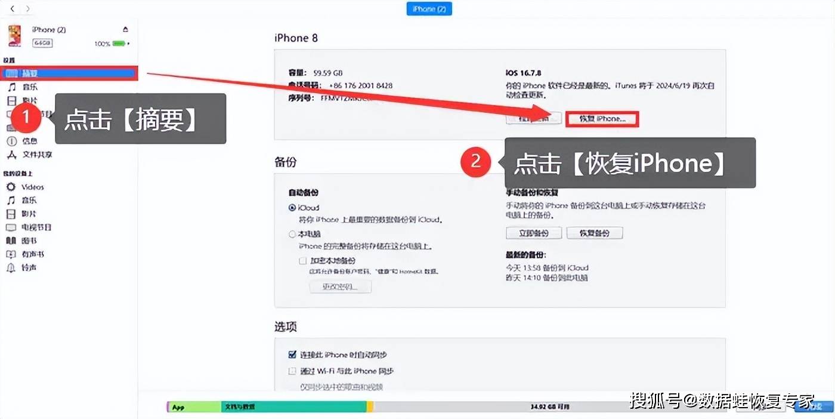Image resolution: width=835 pixels, height=419 pixels.
Task: Check 通过 Wi-Fi 与此 iPhone 同步
Action: pyautogui.click(x=292, y=371)
